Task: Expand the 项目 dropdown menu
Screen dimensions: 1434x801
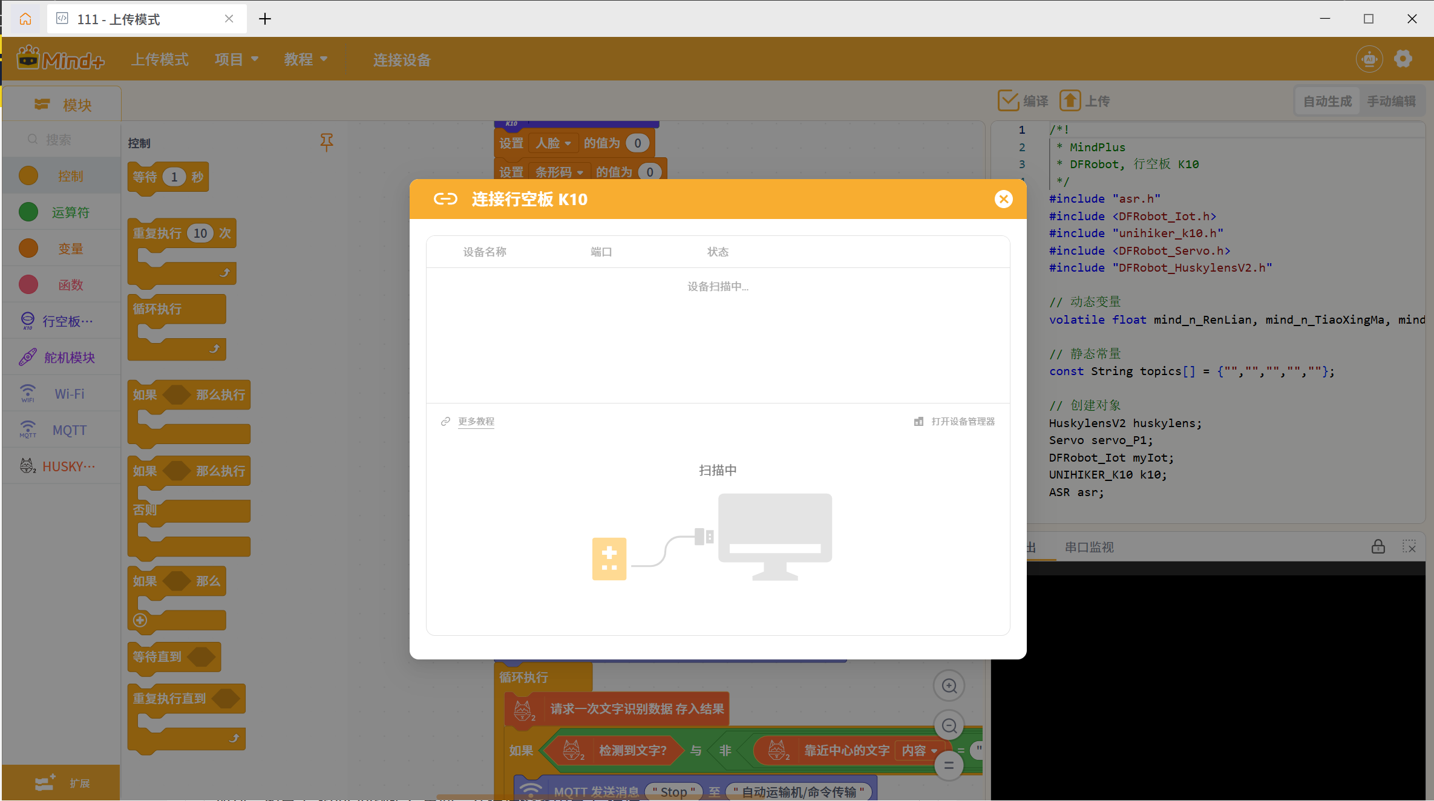Action: [236, 59]
